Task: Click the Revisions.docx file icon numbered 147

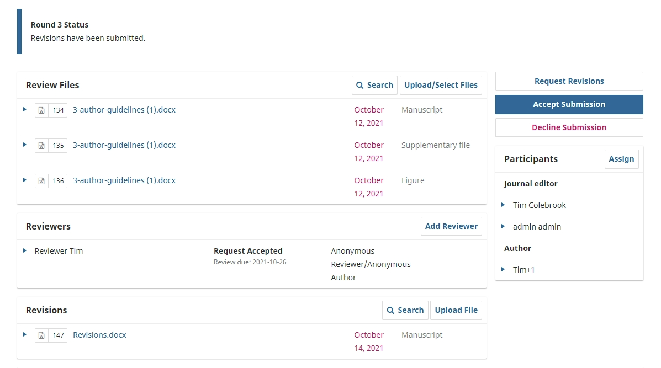Action: (x=41, y=335)
